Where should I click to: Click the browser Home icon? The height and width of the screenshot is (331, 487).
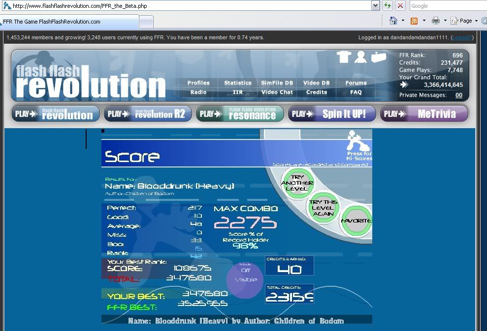click(393, 21)
